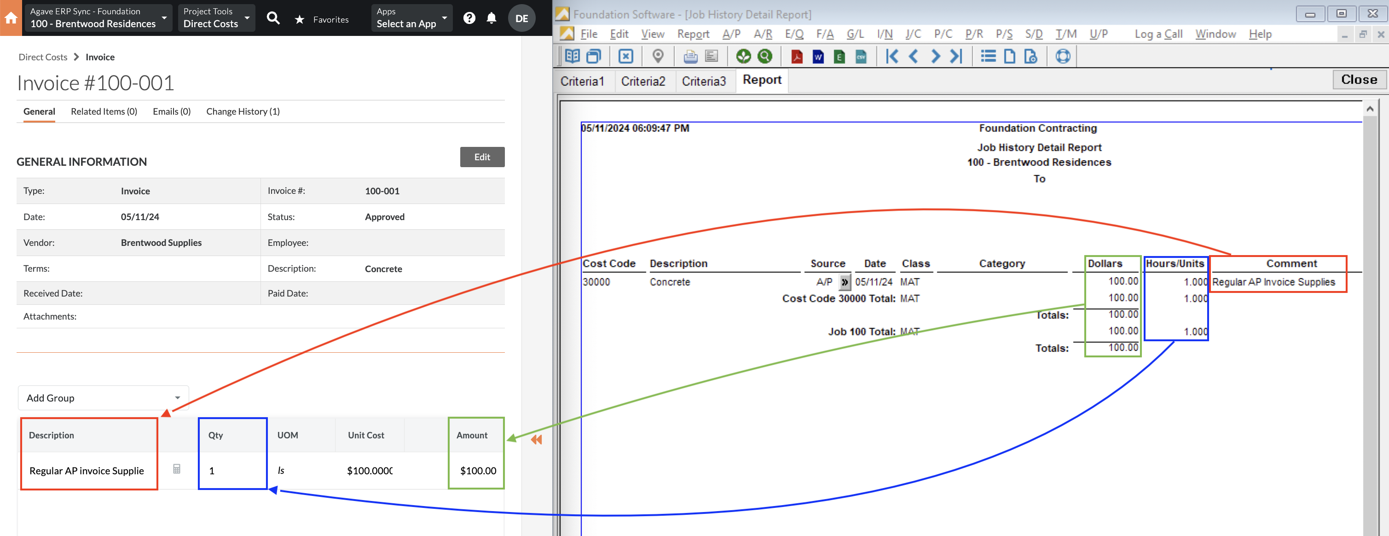Click the Regular AP invoice Supplie description cell

[89, 471]
